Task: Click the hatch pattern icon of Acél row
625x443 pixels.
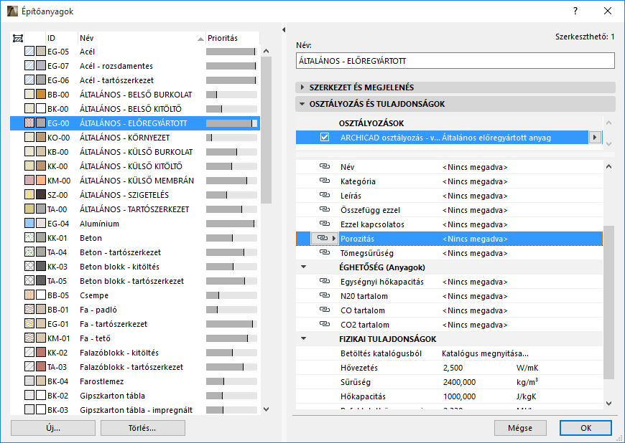Action: 29,52
